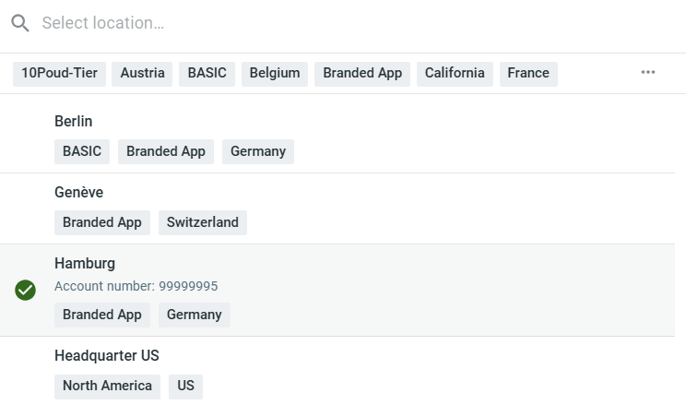Filter by the 10Poud-Tier tag

tap(60, 73)
